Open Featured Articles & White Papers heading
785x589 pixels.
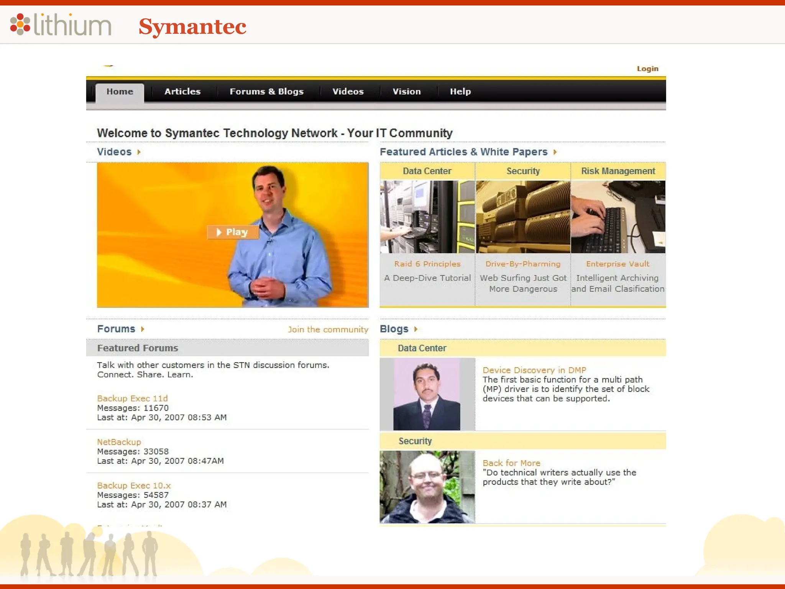(463, 152)
